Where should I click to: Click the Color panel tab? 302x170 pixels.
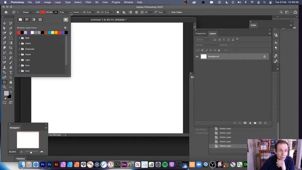[253, 25]
